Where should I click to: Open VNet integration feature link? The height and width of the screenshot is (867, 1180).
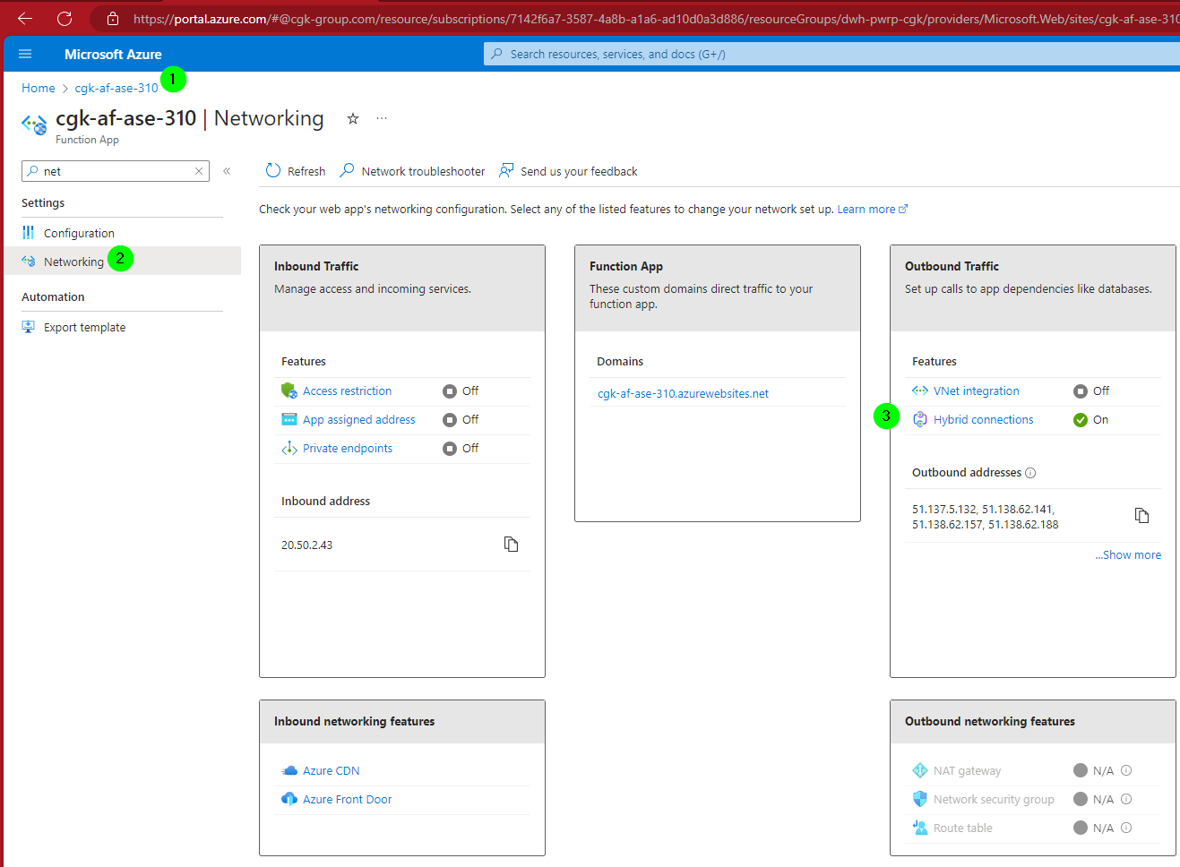click(976, 391)
